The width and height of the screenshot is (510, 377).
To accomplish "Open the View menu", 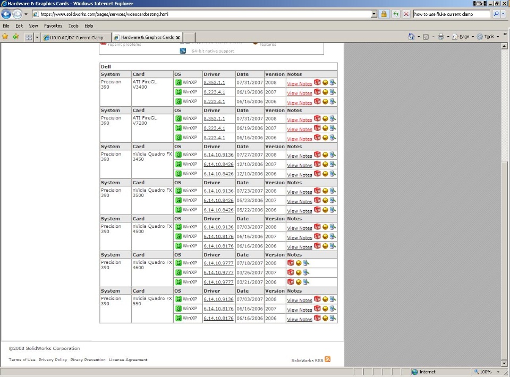I will click(x=33, y=26).
